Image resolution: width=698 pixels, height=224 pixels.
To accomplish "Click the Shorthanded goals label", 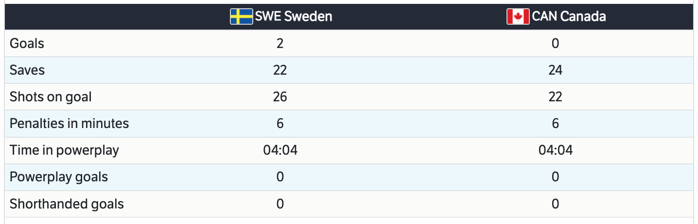I will (67, 204).
